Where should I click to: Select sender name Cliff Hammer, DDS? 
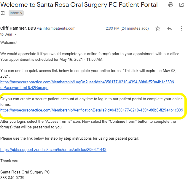pos(18,28)
